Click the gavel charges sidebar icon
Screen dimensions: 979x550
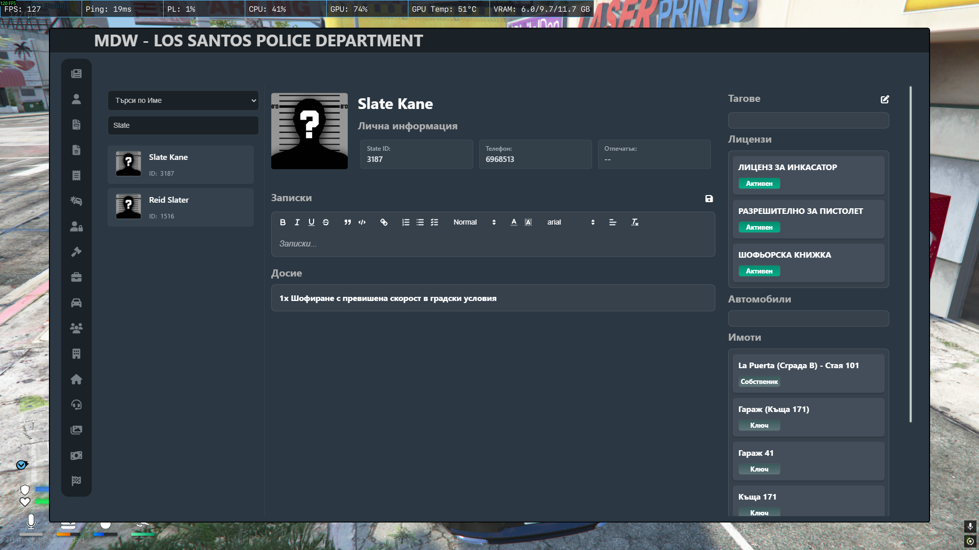tap(76, 252)
